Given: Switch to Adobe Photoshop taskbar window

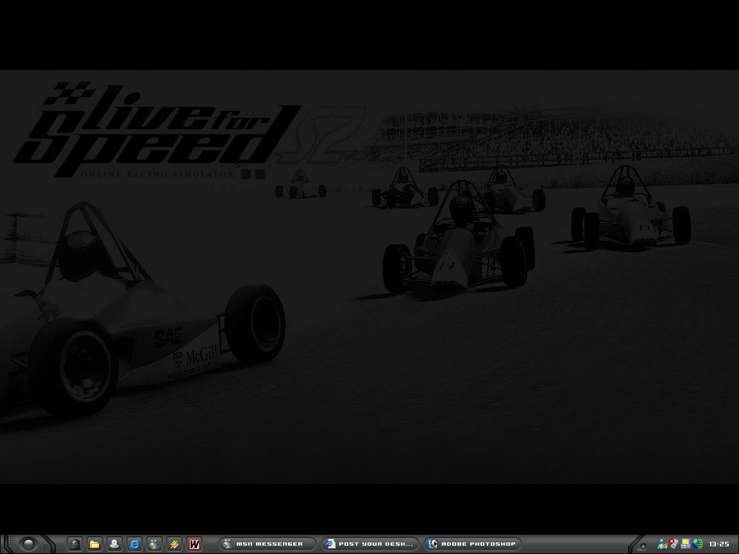Looking at the screenshot, I should click(473, 544).
